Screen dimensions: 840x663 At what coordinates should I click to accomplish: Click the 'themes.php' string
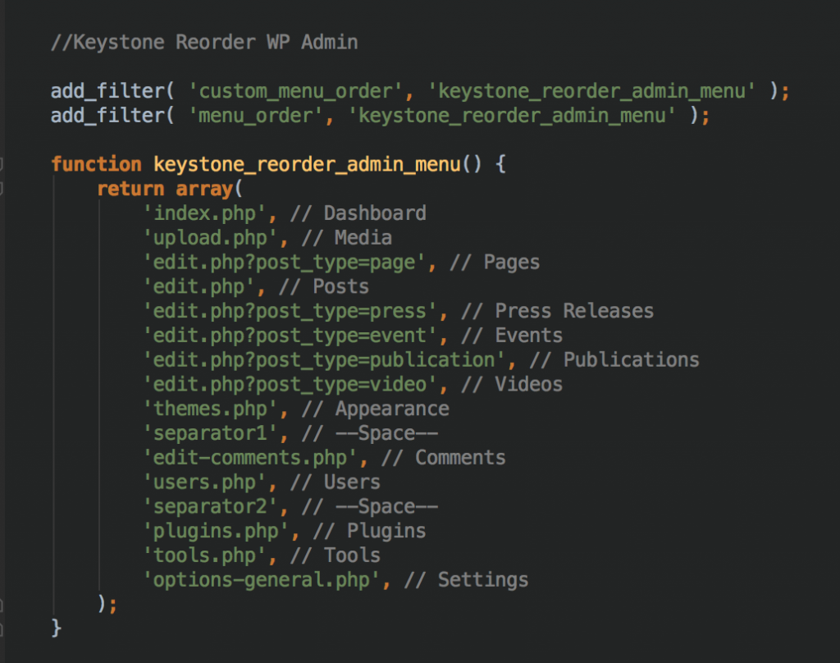tap(210, 409)
